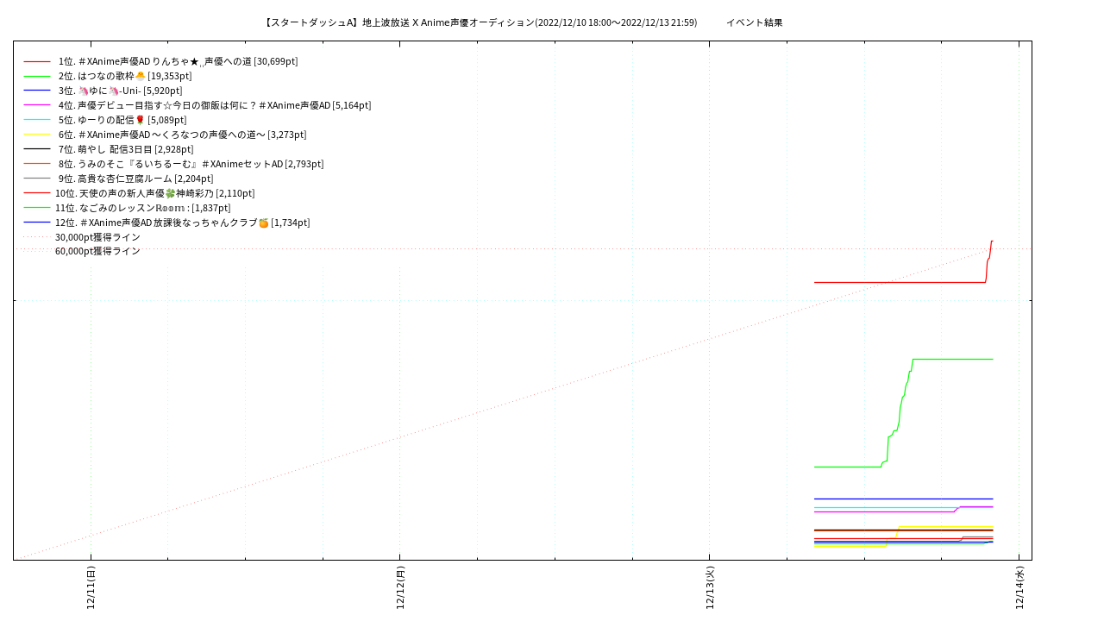The width and height of the screenshot is (1104, 621).
Task: Click the 30,000pt獲得ライン legend label
Action: point(97,237)
